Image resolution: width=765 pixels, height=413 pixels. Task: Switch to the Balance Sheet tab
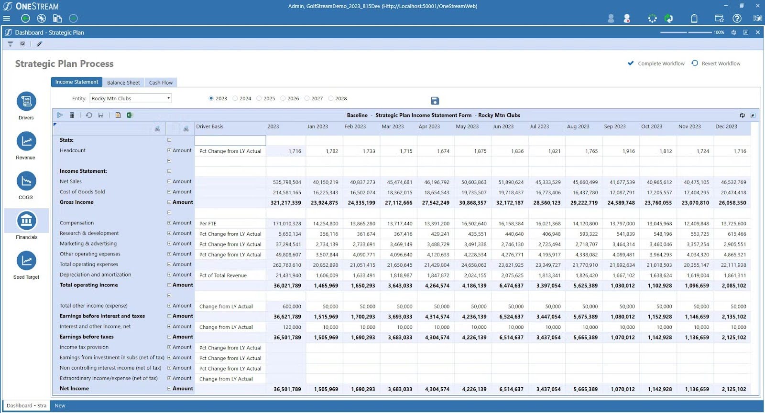coord(123,83)
